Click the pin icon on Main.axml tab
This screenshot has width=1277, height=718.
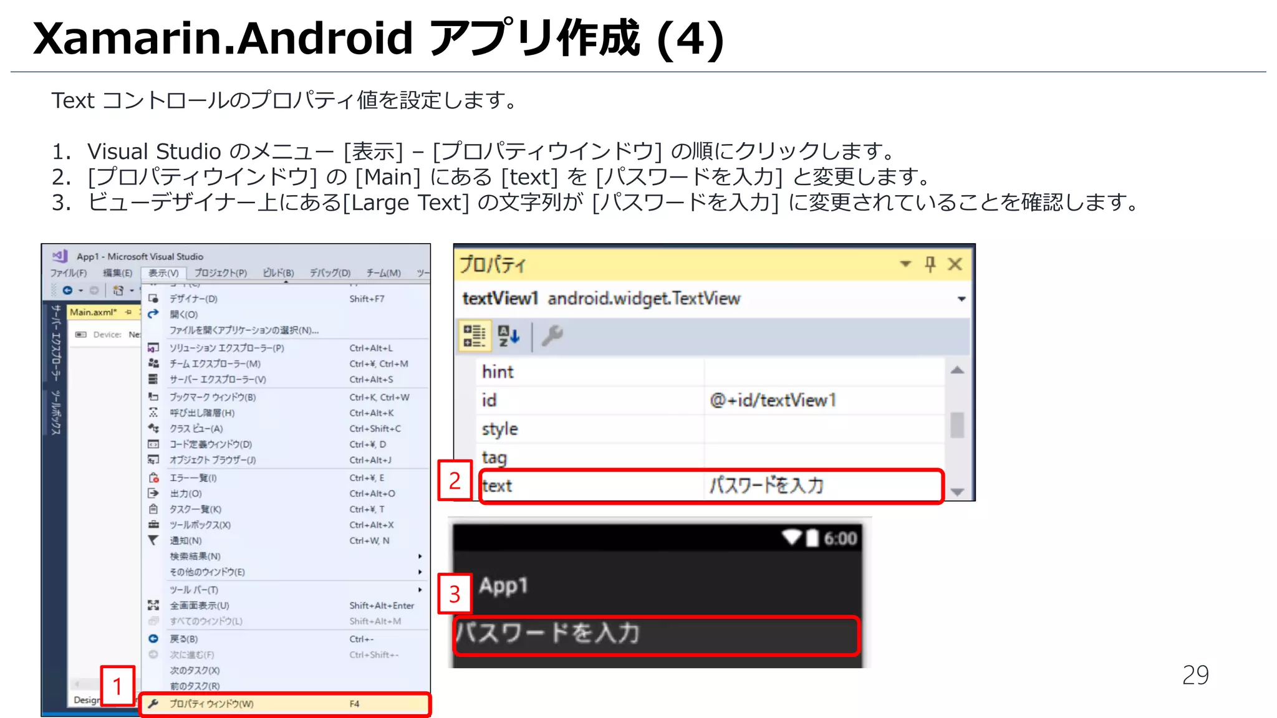coord(128,312)
